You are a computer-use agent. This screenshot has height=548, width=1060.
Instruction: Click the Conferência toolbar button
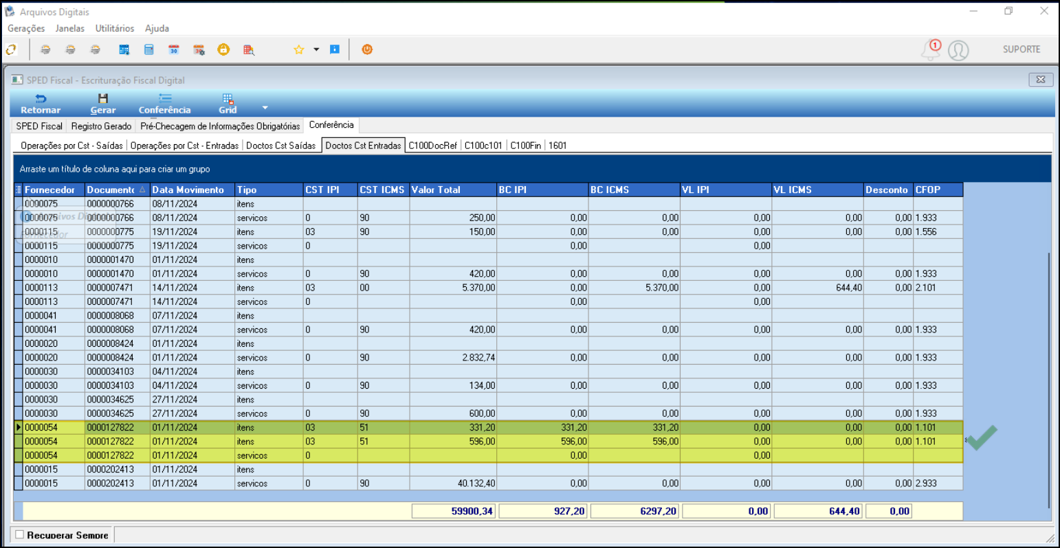(x=165, y=104)
